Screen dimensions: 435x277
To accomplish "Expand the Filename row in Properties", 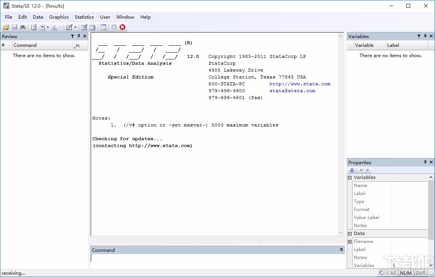I will coord(350,242).
